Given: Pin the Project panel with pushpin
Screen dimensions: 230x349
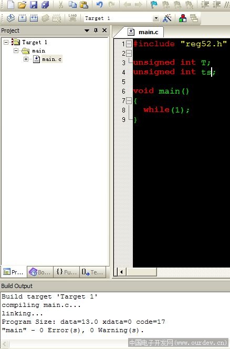Looking at the screenshot, I should tap(96, 30).
